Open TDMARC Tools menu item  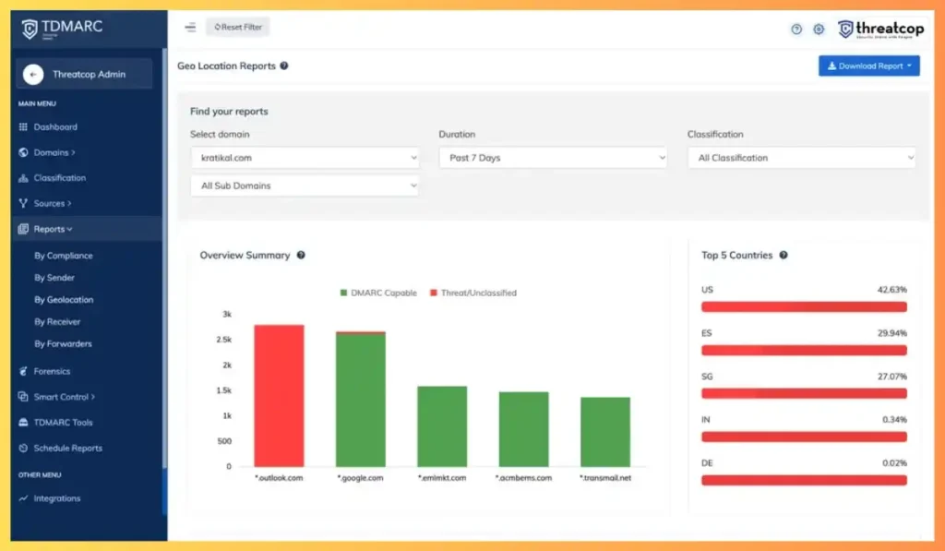pos(64,423)
